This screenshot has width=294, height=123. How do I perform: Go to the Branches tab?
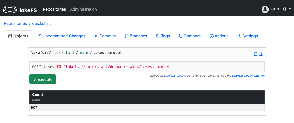pos(136,36)
